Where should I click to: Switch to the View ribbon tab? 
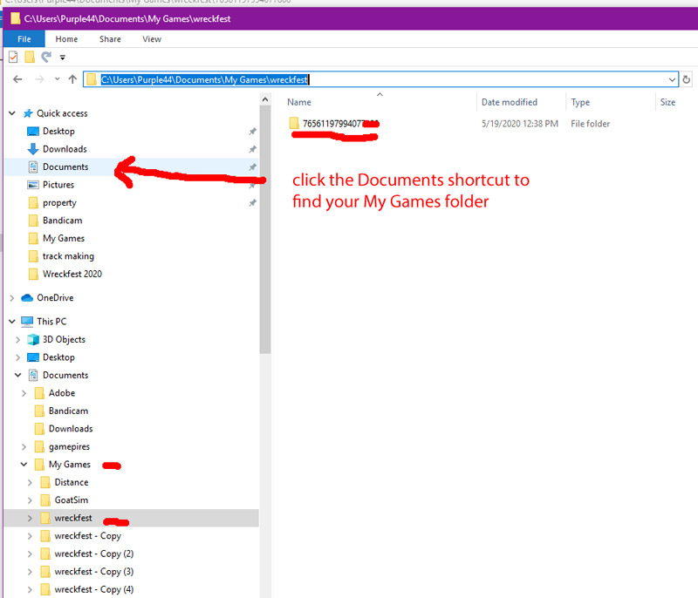pyautogui.click(x=152, y=39)
